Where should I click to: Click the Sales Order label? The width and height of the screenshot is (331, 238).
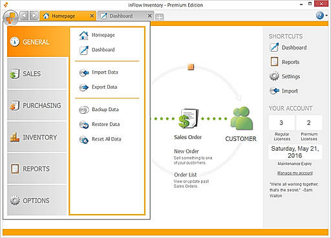(x=188, y=137)
